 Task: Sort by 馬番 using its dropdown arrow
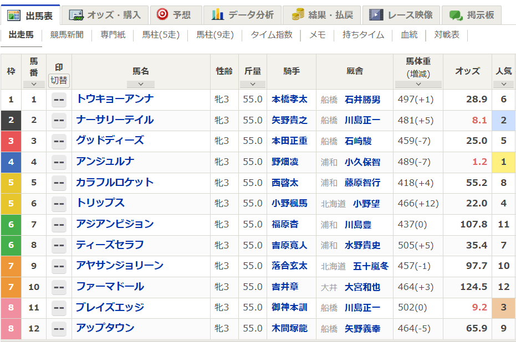[34, 84]
